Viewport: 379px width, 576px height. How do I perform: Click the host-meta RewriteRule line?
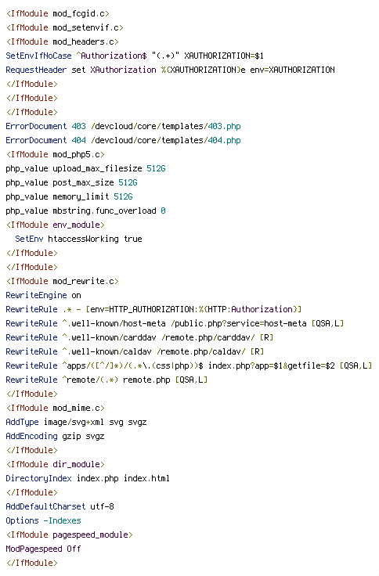pos(175,323)
